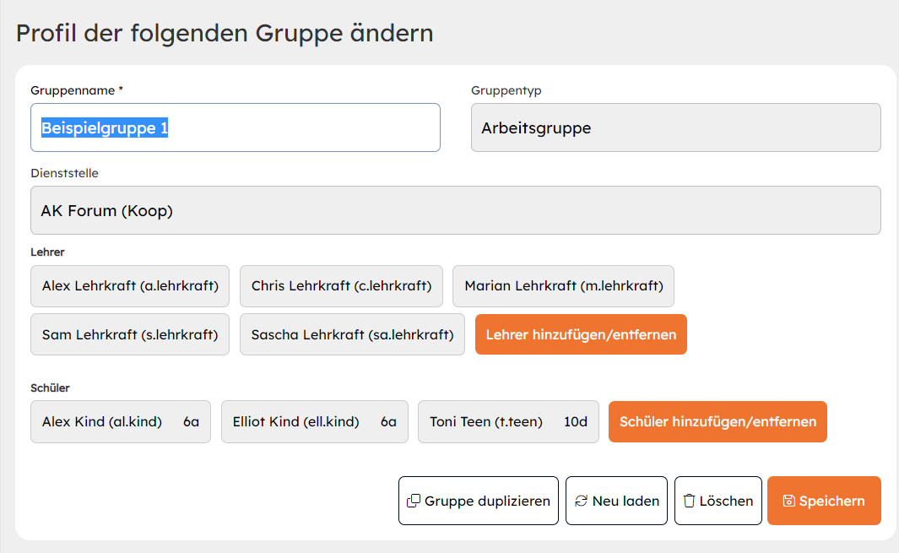Select teacher chip Alex Lehrkraft
The image size is (899, 553).
pos(130,286)
